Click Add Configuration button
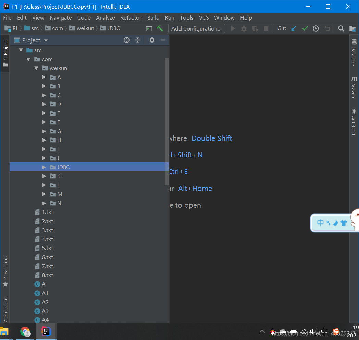This screenshot has width=359, height=340. 196,29
